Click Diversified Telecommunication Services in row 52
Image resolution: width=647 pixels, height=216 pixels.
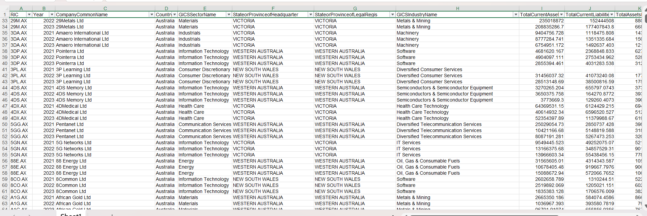coord(439,136)
